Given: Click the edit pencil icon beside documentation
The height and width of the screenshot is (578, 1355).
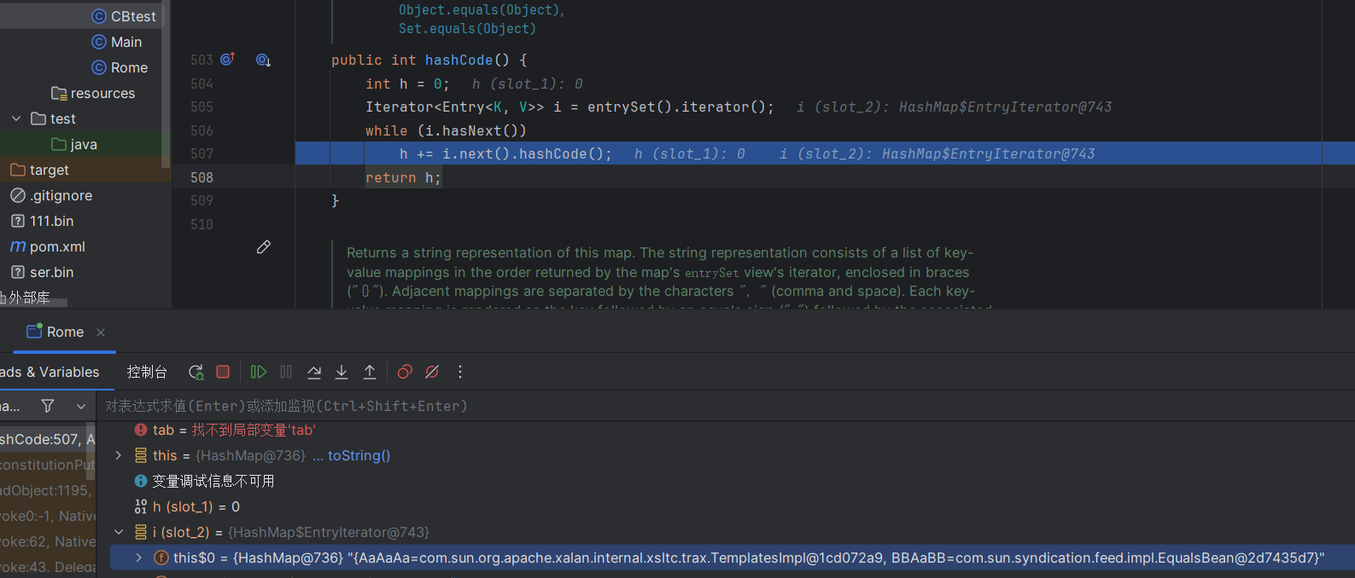Looking at the screenshot, I should [x=264, y=247].
